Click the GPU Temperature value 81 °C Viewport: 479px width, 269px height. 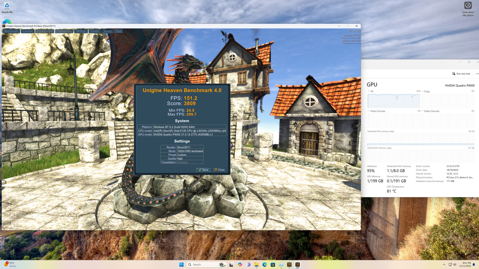click(392, 191)
